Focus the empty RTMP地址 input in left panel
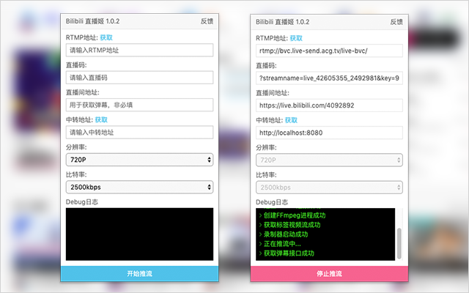The height and width of the screenshot is (293, 469). tap(139, 51)
